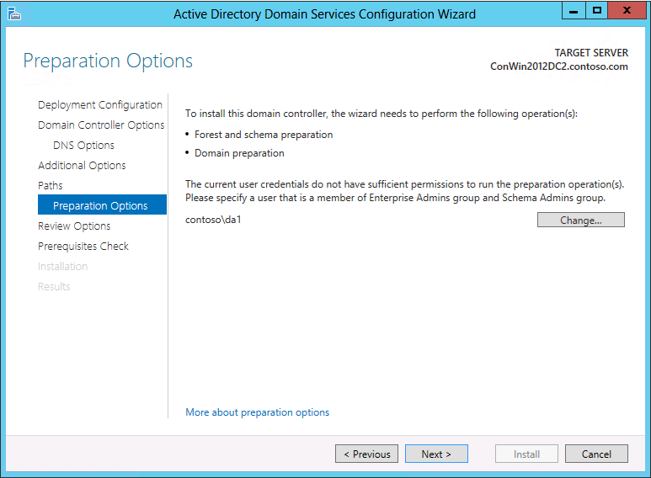Click the contoso\da1 credential text
651x478 pixels.
[x=213, y=220]
